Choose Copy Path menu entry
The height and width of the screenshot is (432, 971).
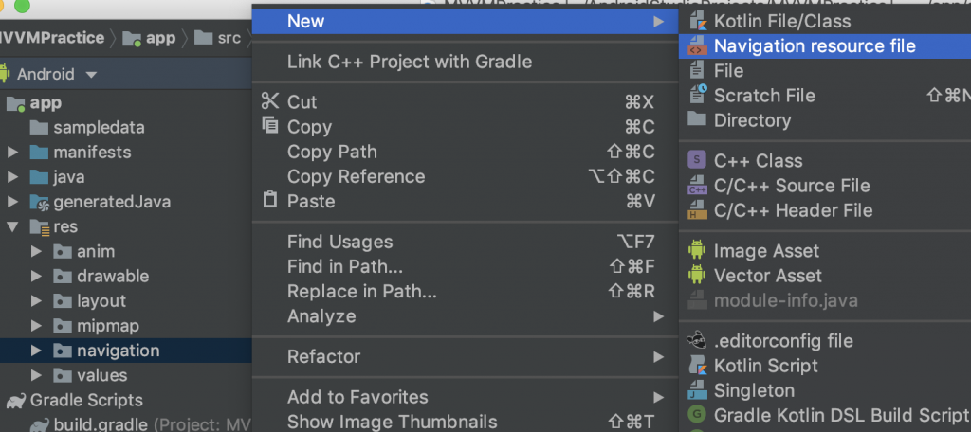tap(332, 152)
